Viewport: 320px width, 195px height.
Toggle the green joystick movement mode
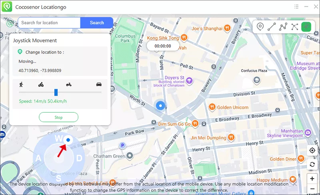coord(306,27)
